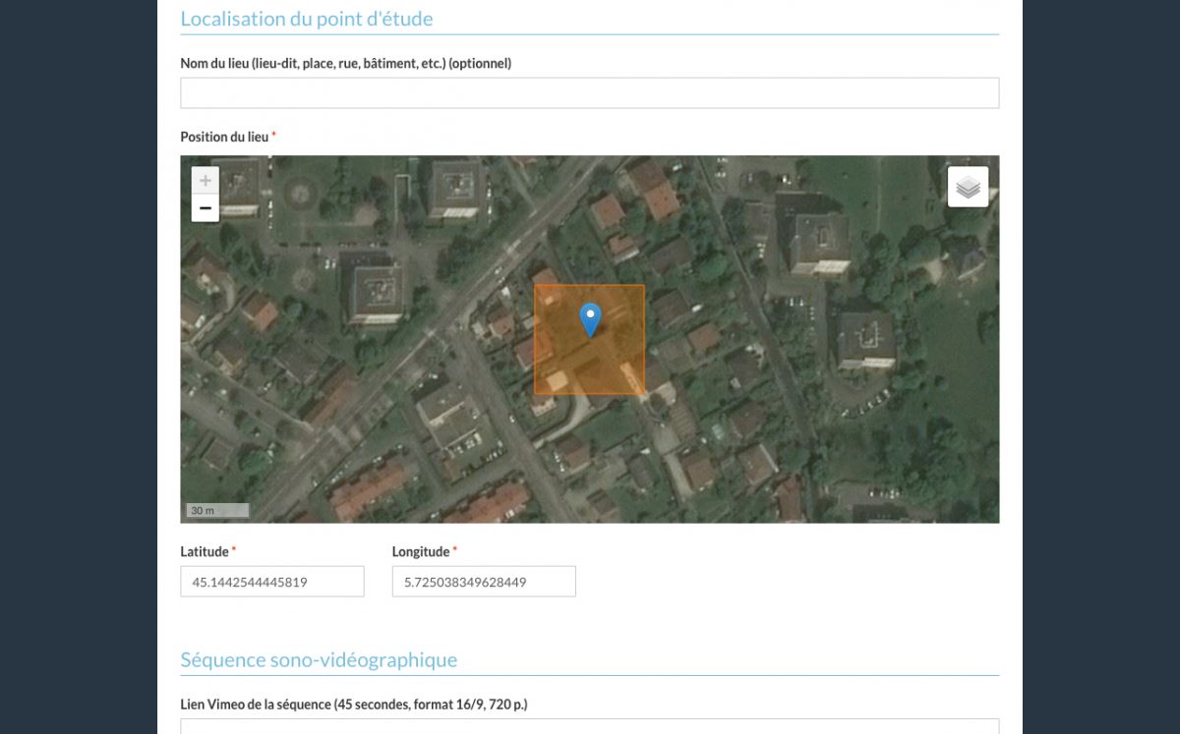1180x734 pixels.
Task: Click the Position du lieu label
Action: coord(224,137)
